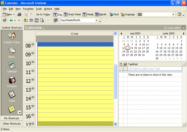Open the Actions menu

click(x=48, y=9)
